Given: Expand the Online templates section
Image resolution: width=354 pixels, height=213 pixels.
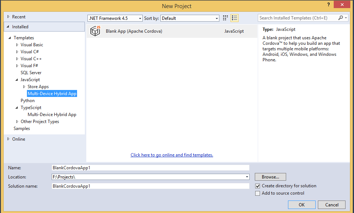Looking at the screenshot, I should click(8, 139).
